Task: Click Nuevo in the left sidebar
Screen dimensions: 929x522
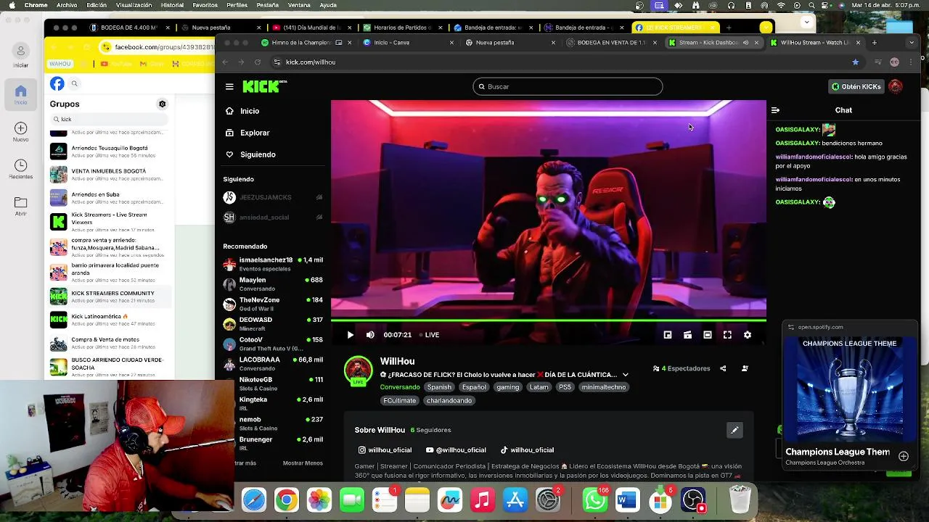Action: point(20,132)
